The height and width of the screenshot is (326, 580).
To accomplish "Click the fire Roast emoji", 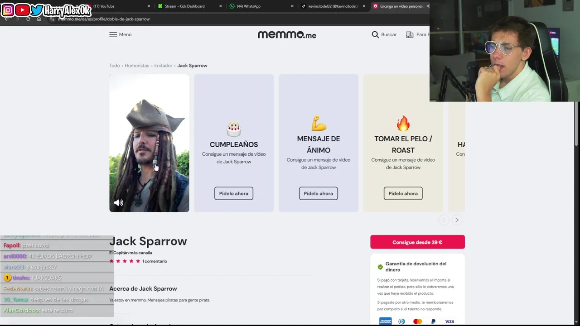I will (x=403, y=123).
